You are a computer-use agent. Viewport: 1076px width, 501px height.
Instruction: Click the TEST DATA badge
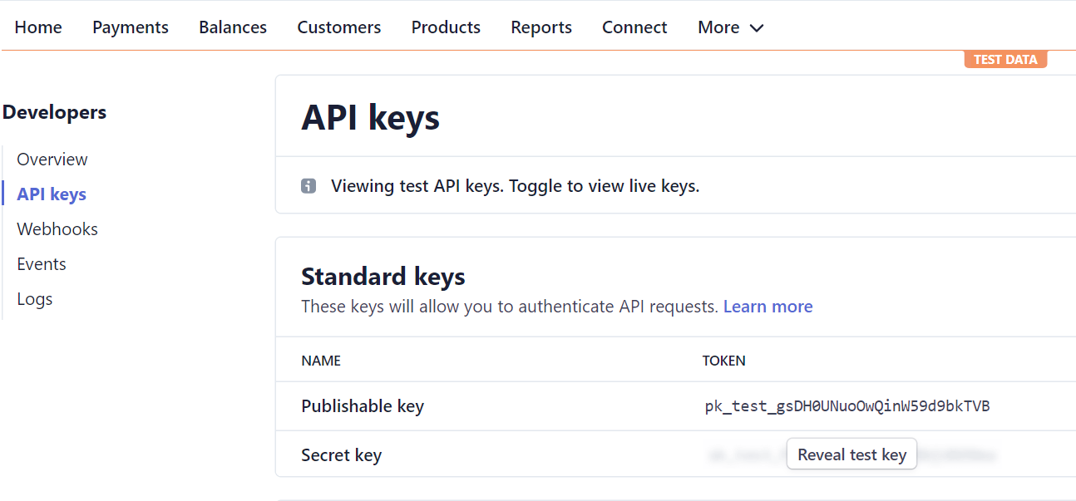1005,60
